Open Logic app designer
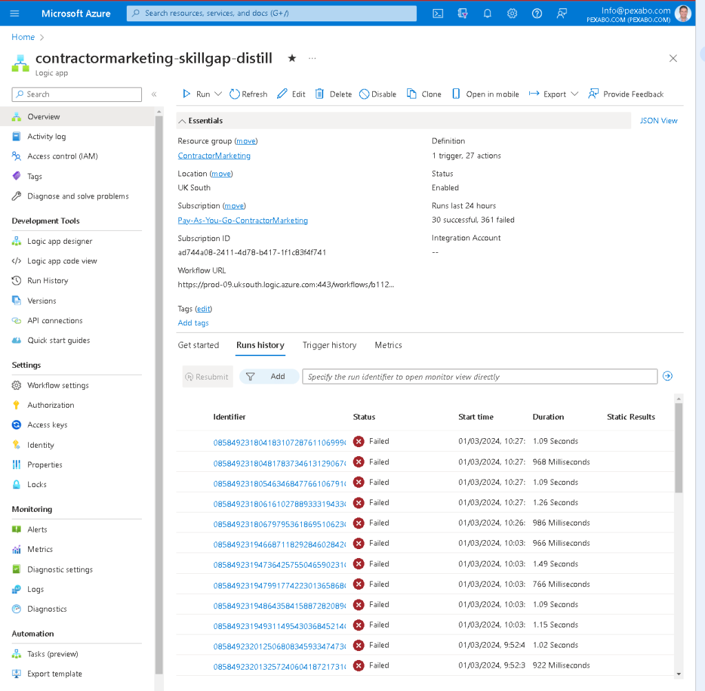 pyautogui.click(x=60, y=241)
